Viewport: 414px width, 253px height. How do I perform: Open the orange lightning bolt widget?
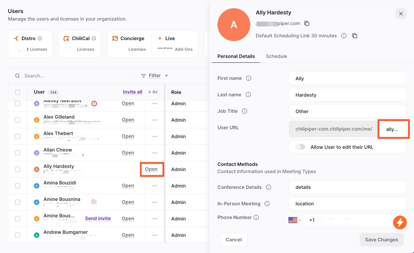[400, 222]
